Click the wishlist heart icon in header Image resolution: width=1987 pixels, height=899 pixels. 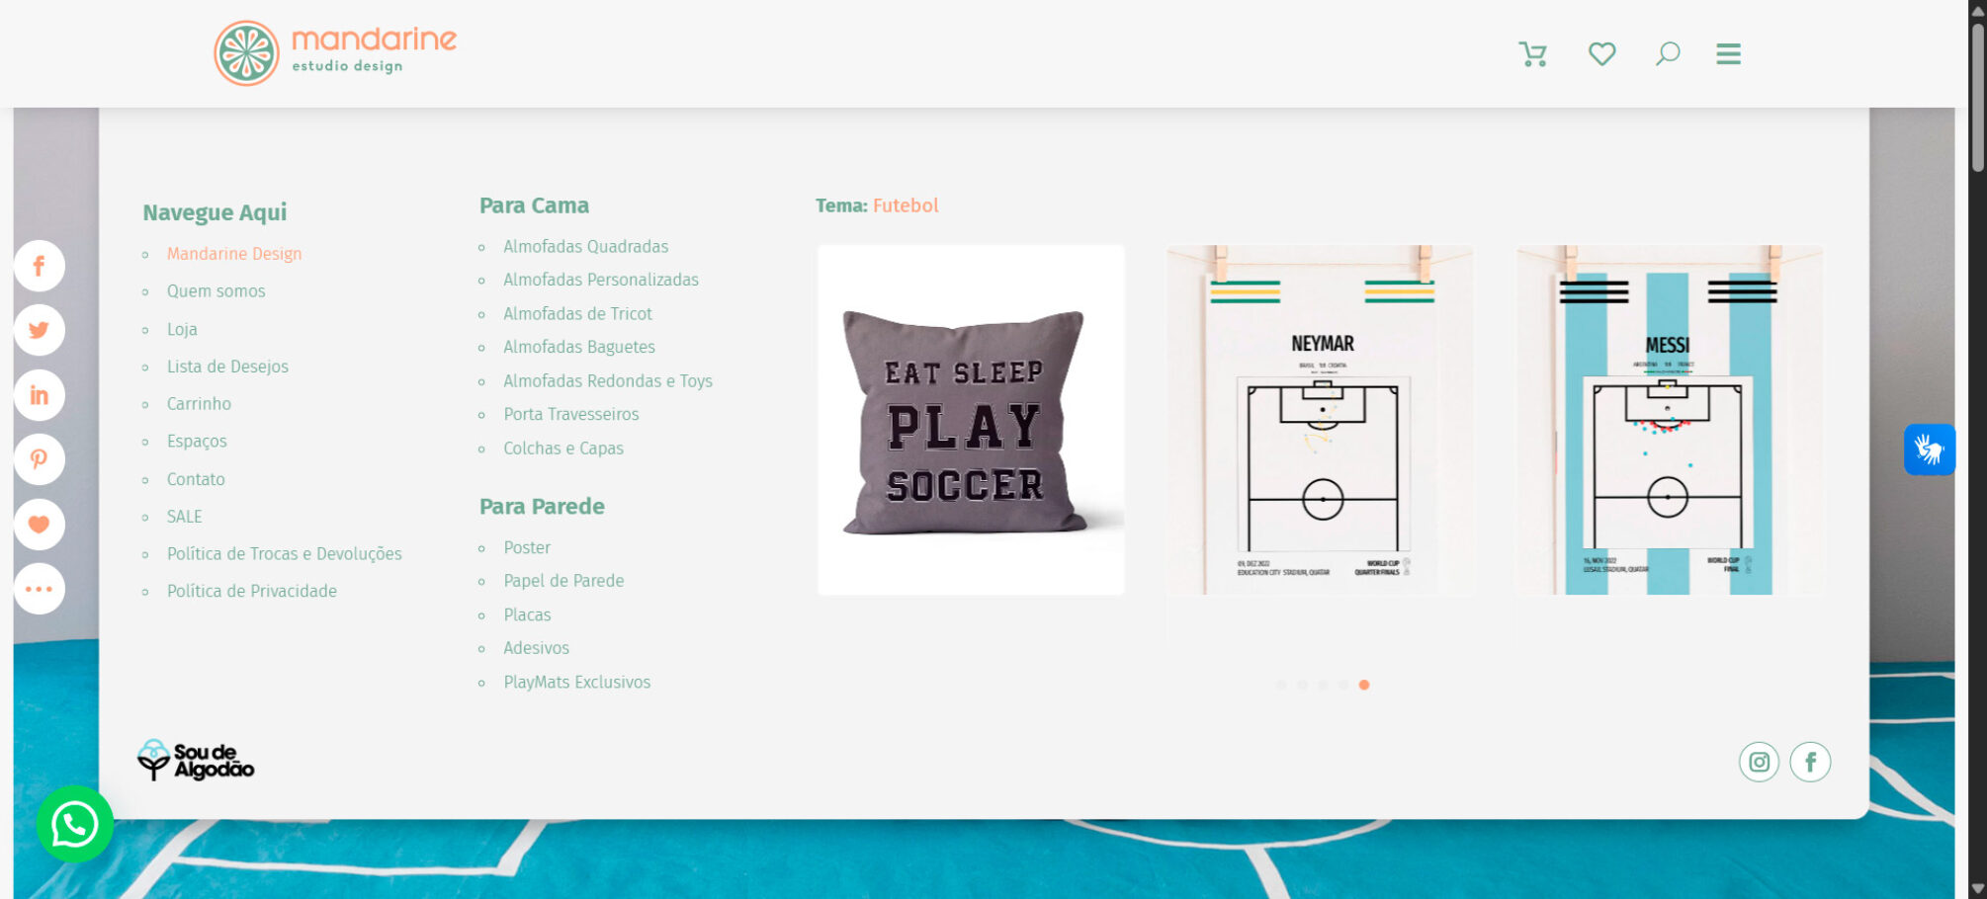coord(1601,54)
